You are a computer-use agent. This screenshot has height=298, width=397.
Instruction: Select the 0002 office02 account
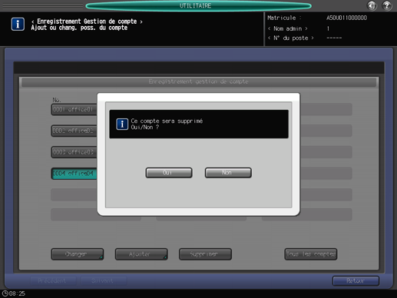pyautogui.click(x=74, y=131)
